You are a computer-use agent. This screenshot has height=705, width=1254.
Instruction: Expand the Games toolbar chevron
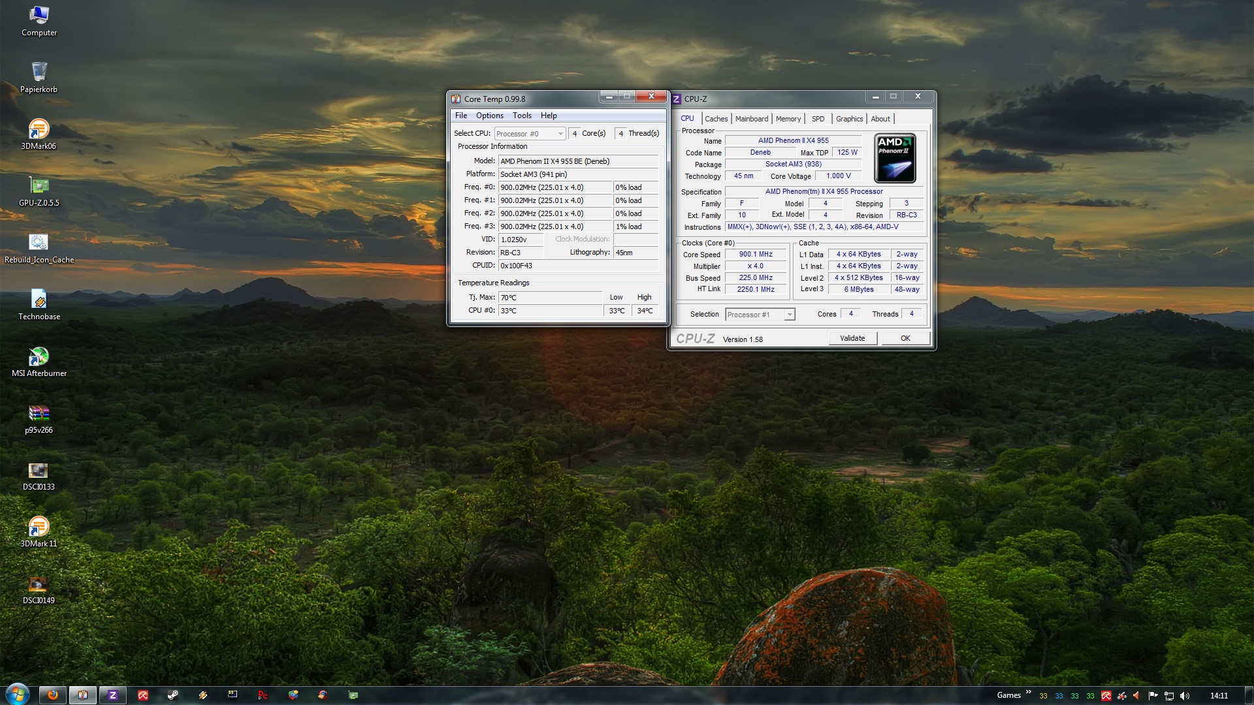coord(1029,692)
